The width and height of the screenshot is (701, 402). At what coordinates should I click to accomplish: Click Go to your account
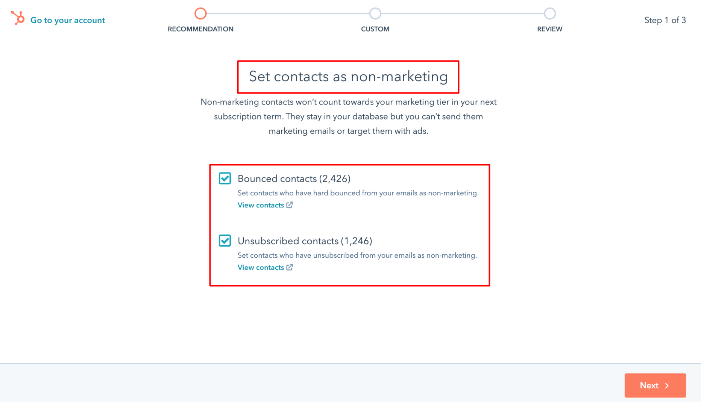coord(67,20)
